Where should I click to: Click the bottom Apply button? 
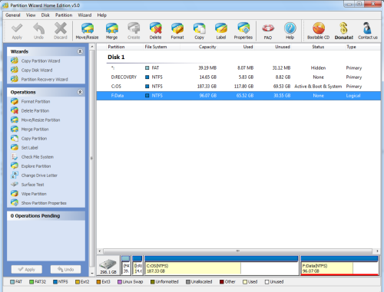click(27, 269)
